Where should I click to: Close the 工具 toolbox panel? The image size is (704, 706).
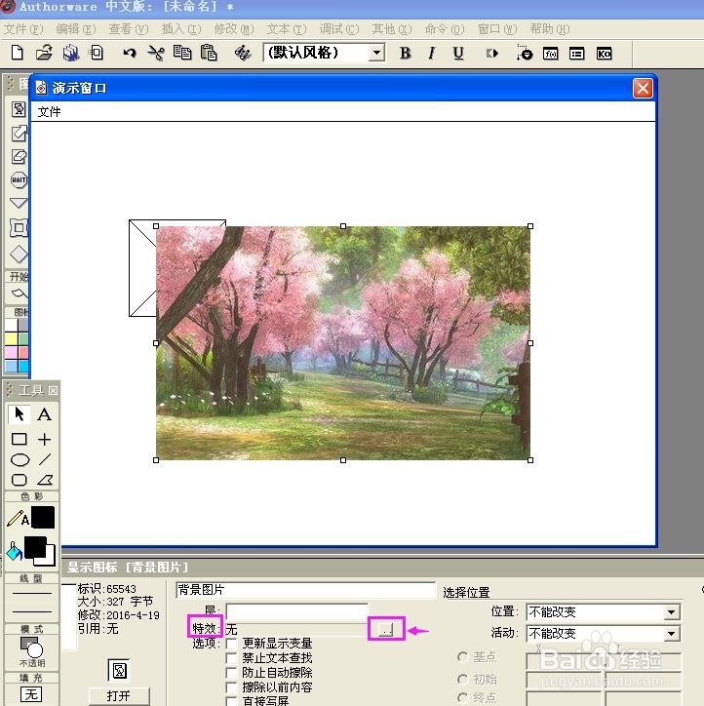point(53,390)
